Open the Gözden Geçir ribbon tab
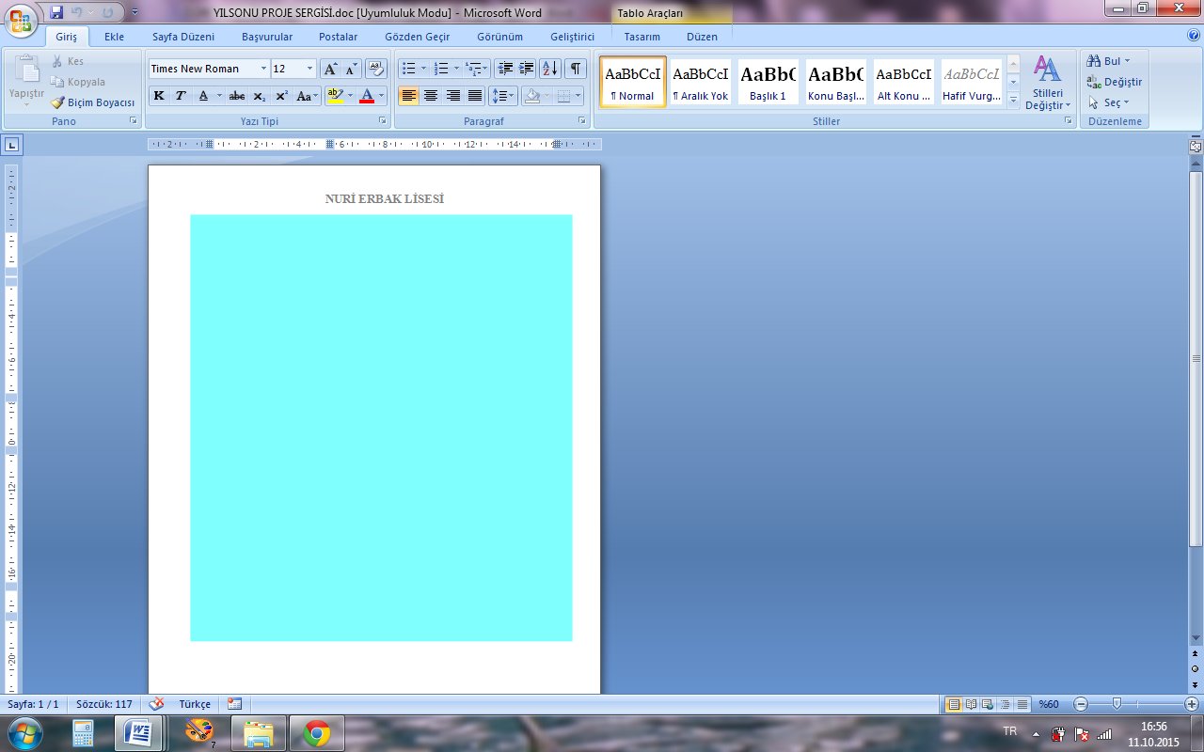The height and width of the screenshot is (752, 1204). pos(417,37)
